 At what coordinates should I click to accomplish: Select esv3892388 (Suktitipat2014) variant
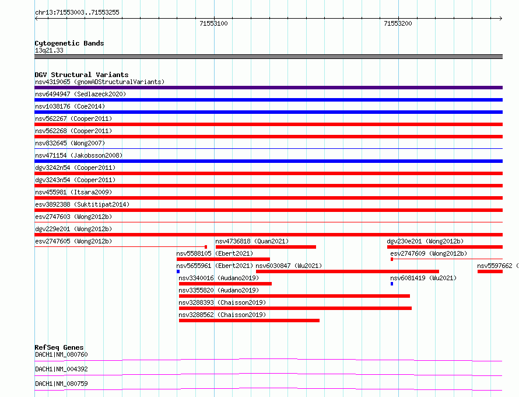click(x=82, y=204)
